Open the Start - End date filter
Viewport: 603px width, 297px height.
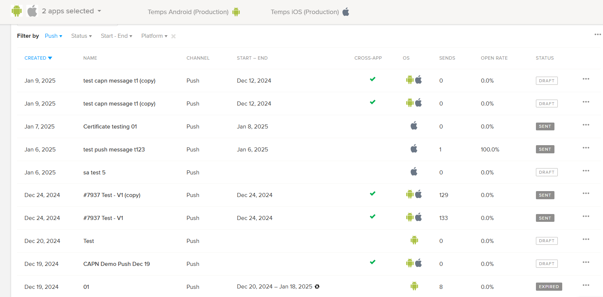(x=116, y=36)
